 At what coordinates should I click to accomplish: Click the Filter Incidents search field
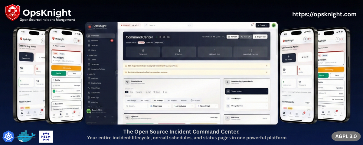(x=136, y=106)
